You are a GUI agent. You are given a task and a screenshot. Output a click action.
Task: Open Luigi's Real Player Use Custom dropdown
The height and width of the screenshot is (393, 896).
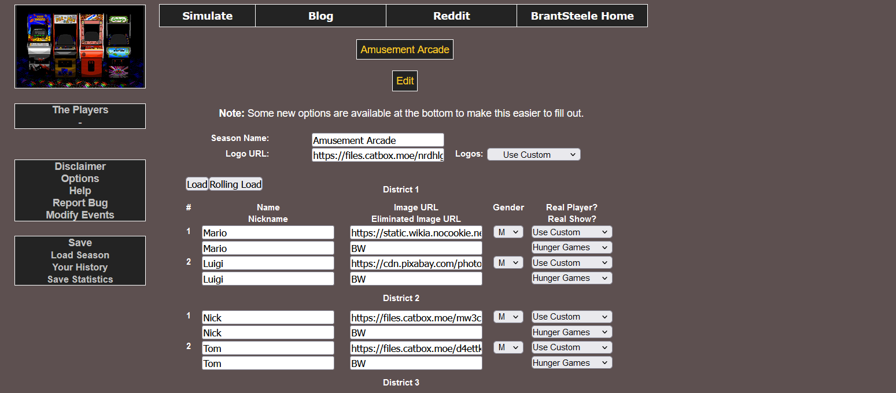571,262
